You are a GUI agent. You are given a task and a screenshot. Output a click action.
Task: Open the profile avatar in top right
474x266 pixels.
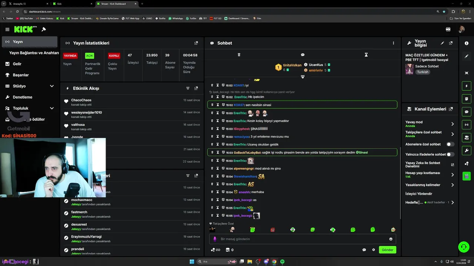[x=461, y=29]
